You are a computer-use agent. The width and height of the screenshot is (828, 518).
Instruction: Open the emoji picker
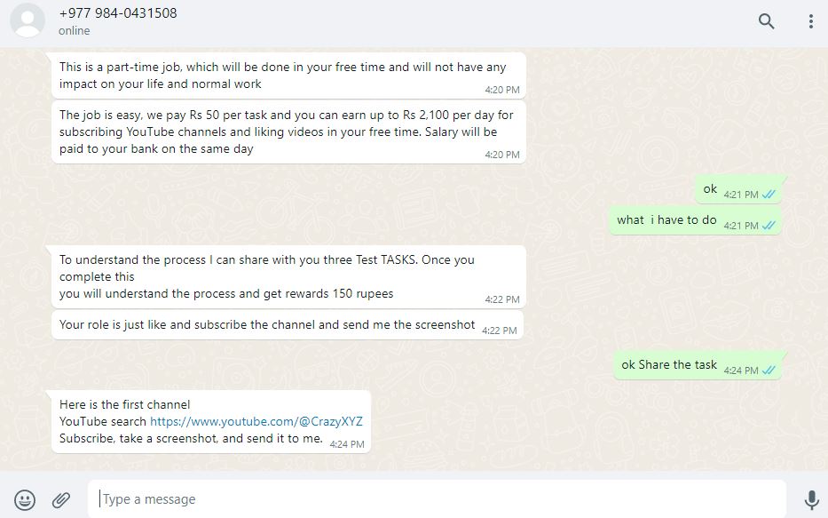click(25, 499)
